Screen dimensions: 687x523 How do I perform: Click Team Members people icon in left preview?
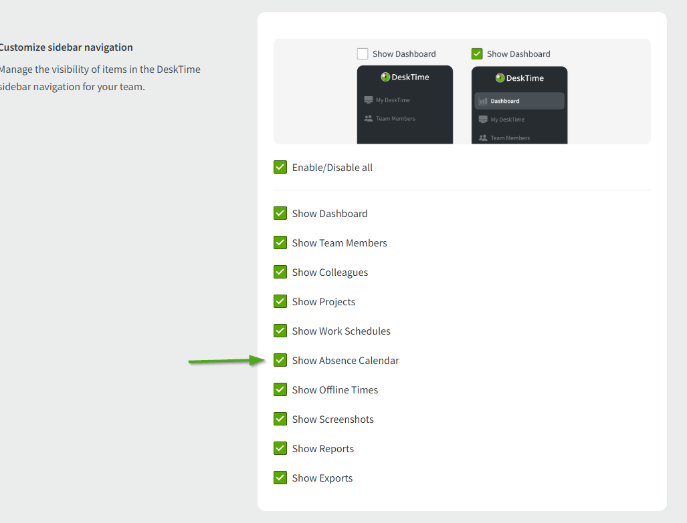coord(369,119)
